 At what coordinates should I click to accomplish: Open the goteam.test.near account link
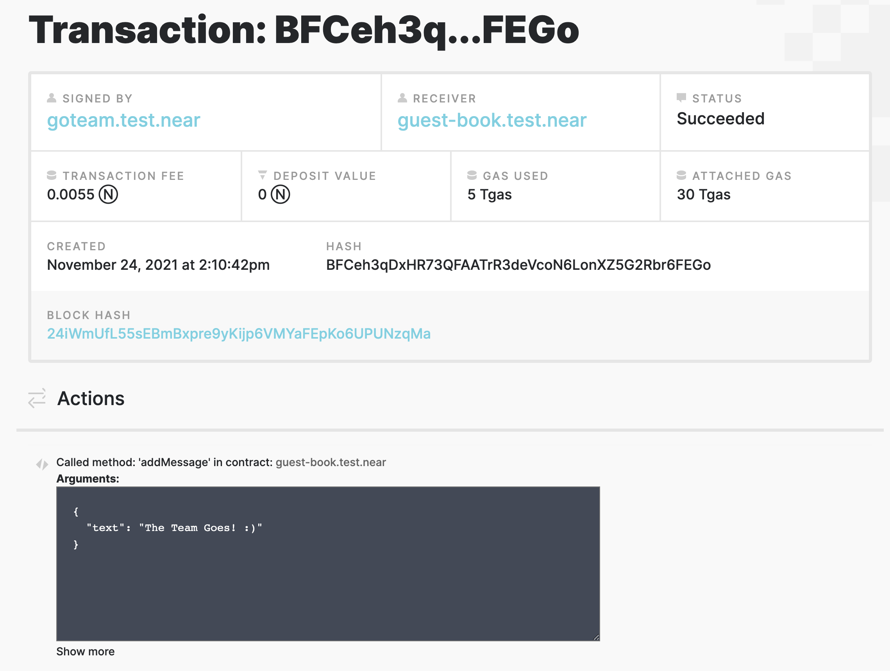(123, 120)
